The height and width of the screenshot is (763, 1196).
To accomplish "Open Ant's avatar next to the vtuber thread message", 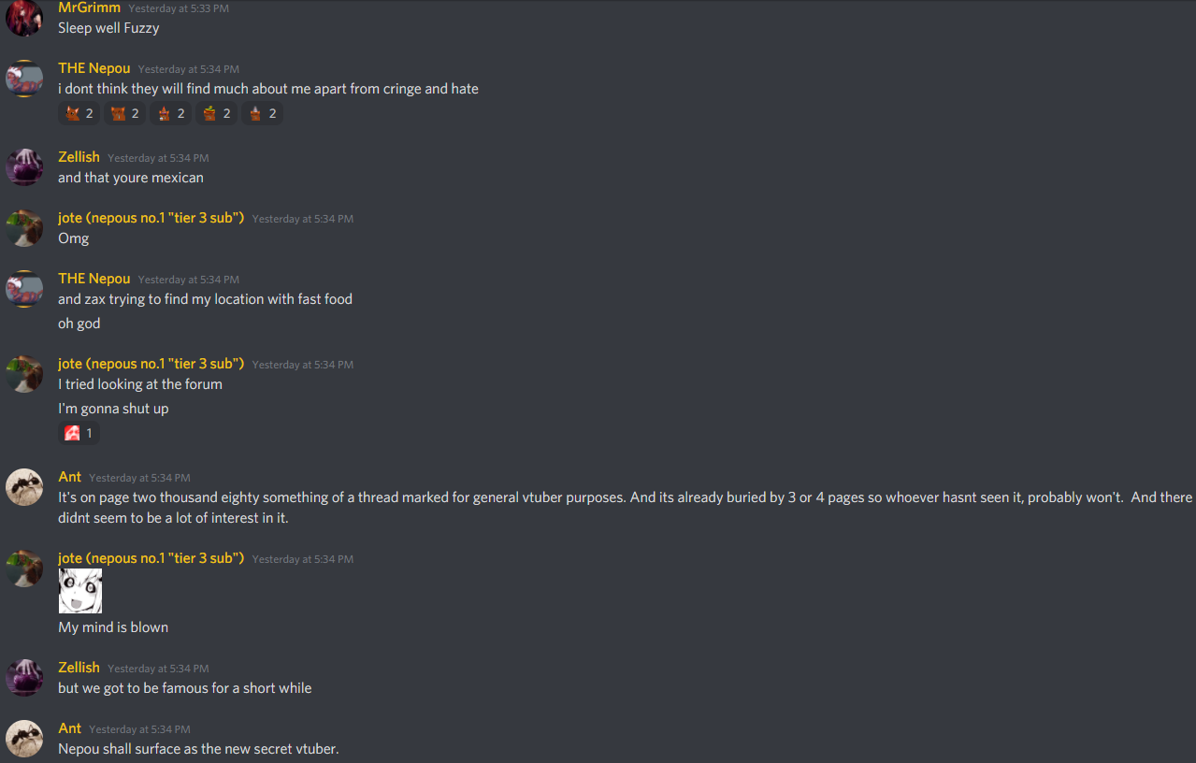I will click(24, 487).
